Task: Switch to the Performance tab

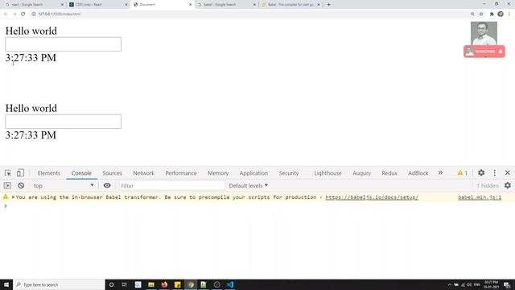Action: pyautogui.click(x=181, y=173)
